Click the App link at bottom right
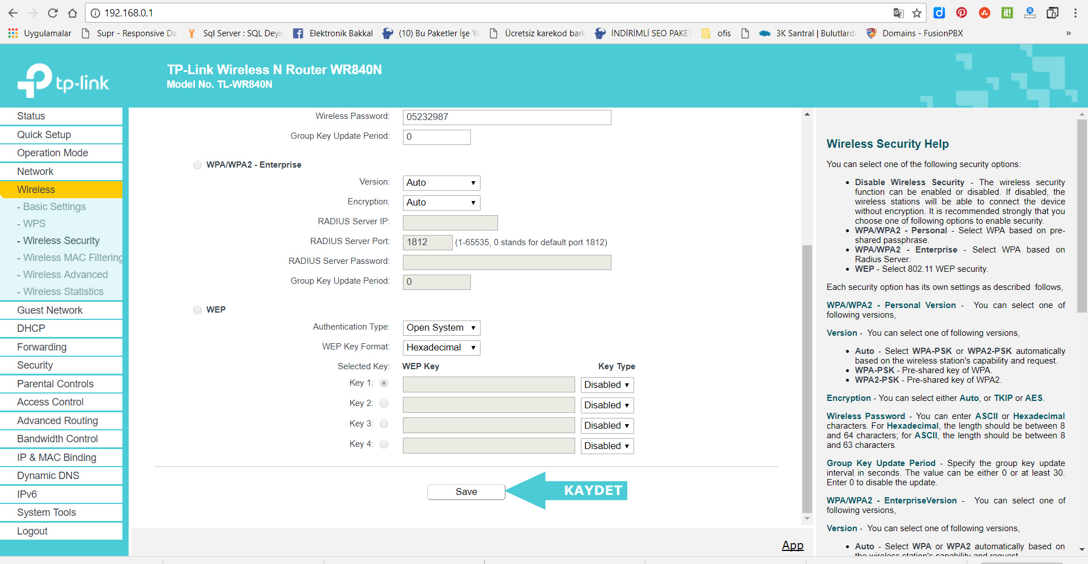The image size is (1088, 564). [x=792, y=545]
